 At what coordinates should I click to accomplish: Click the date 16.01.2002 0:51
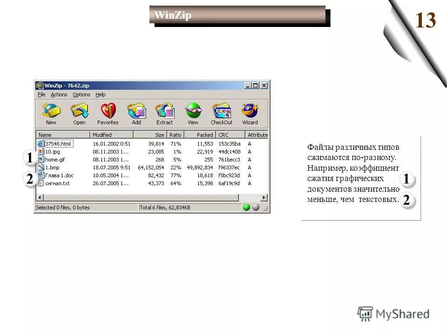(x=111, y=144)
